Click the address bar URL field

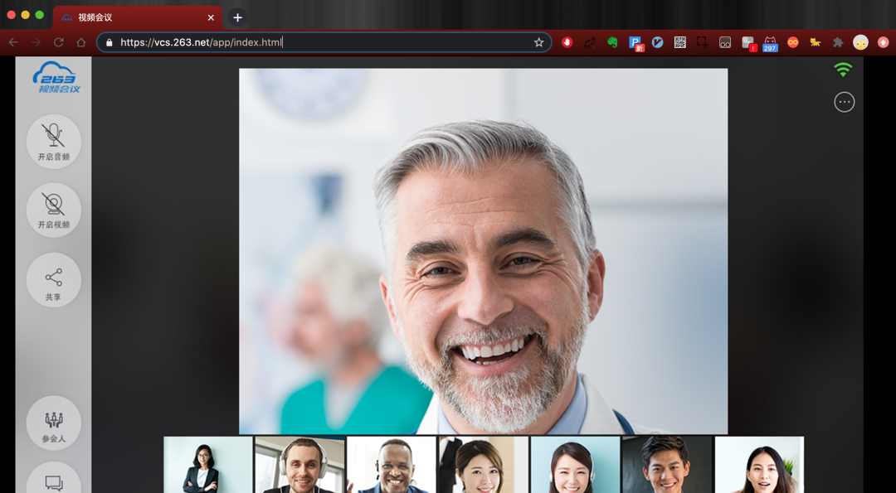click(x=324, y=42)
